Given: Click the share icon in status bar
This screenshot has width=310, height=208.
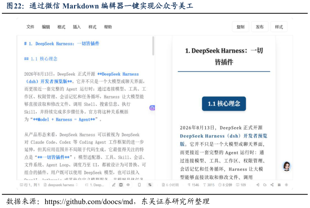Looking at the screenshot, I should coord(272,185).
